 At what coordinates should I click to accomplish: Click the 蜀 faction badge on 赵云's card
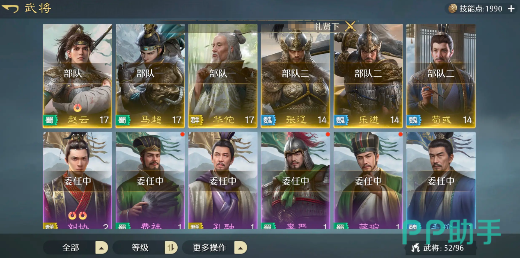49,120
